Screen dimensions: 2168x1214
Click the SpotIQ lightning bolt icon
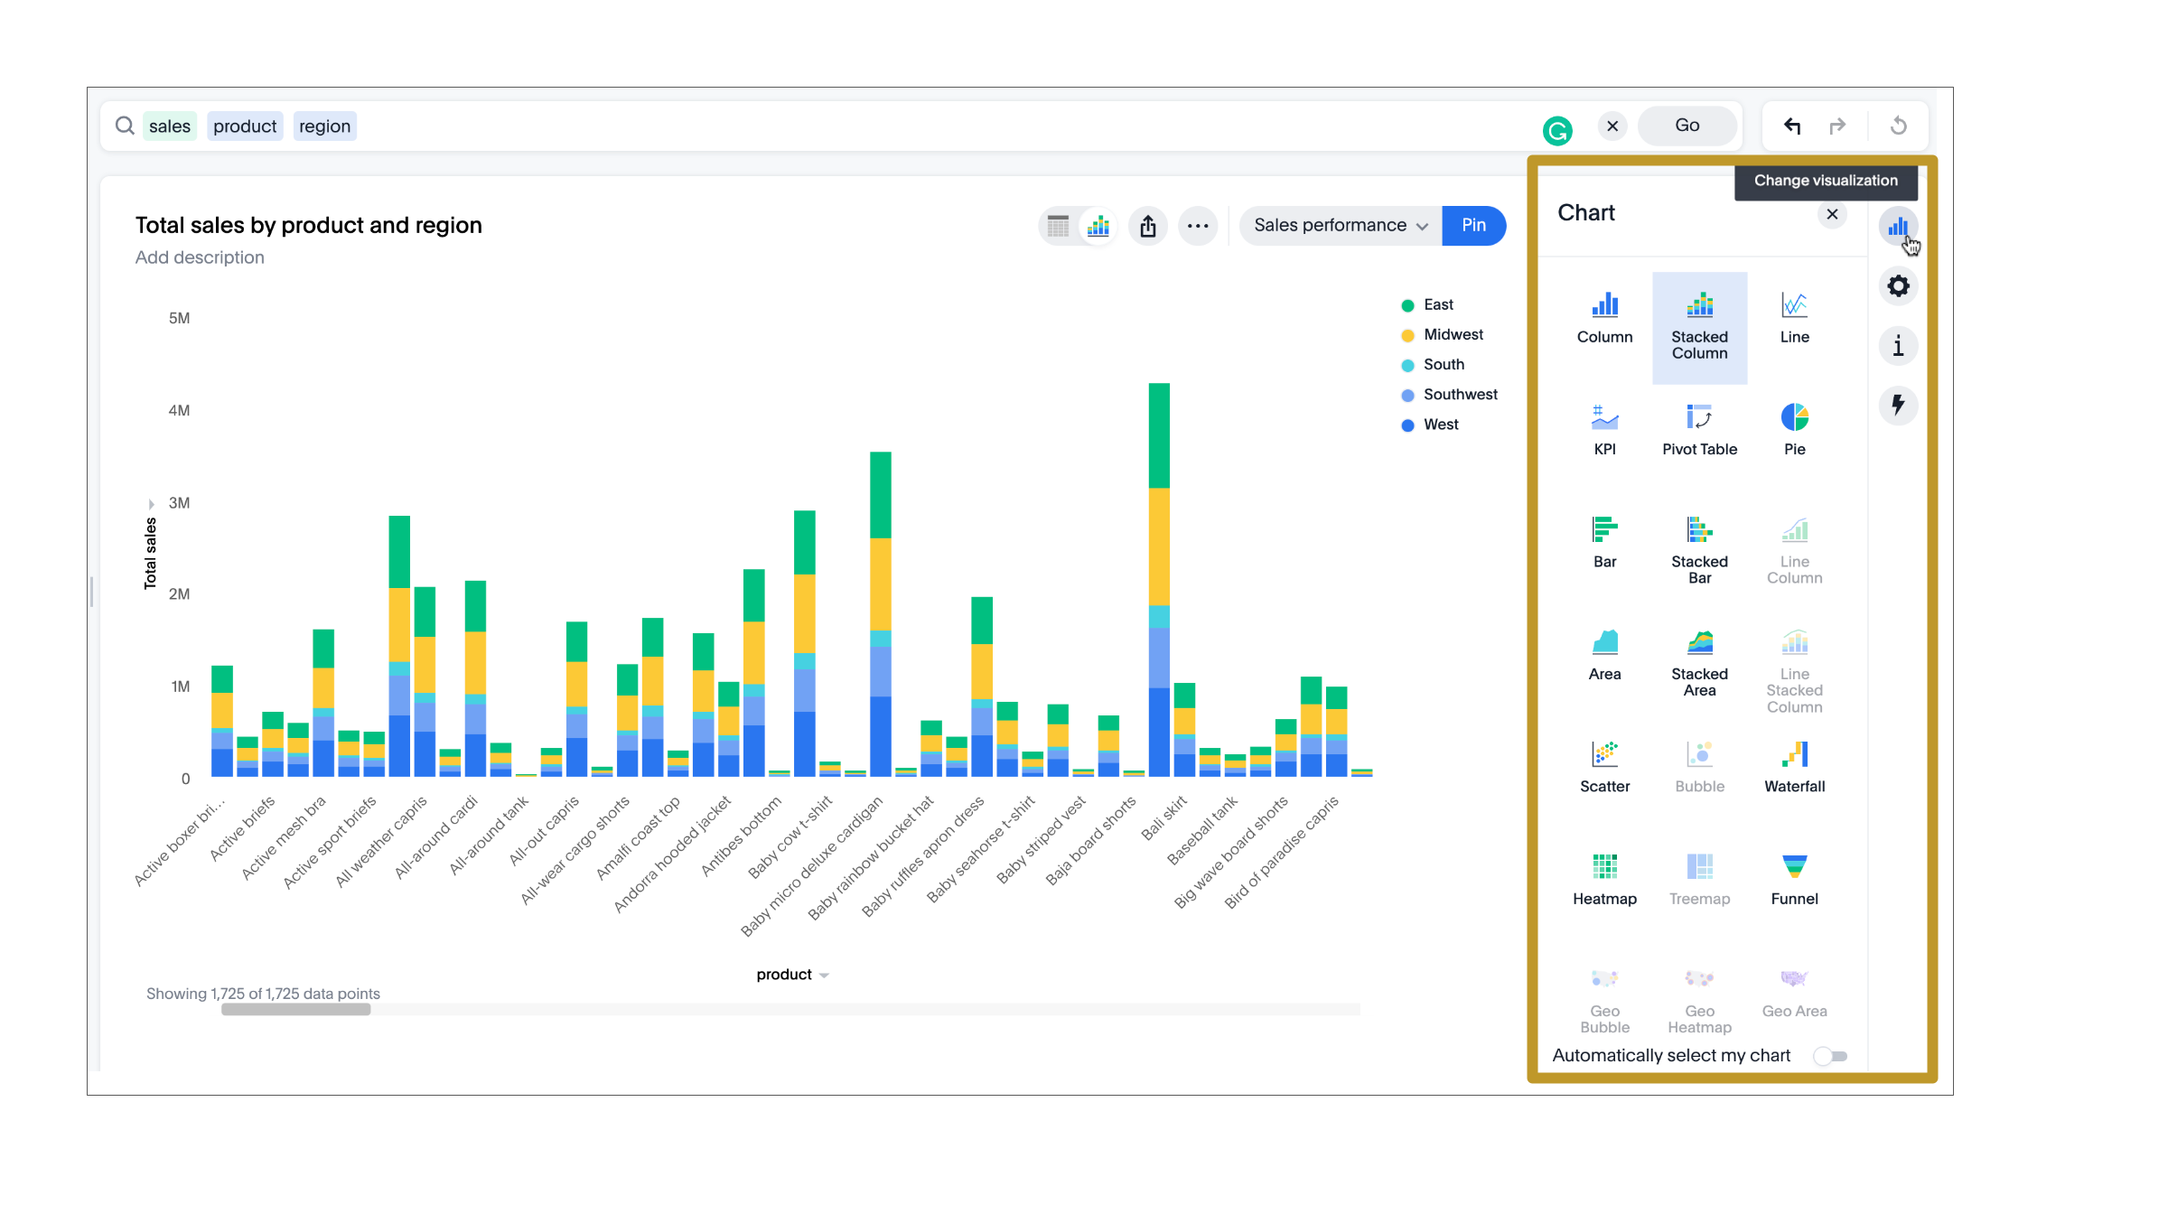[1898, 406]
